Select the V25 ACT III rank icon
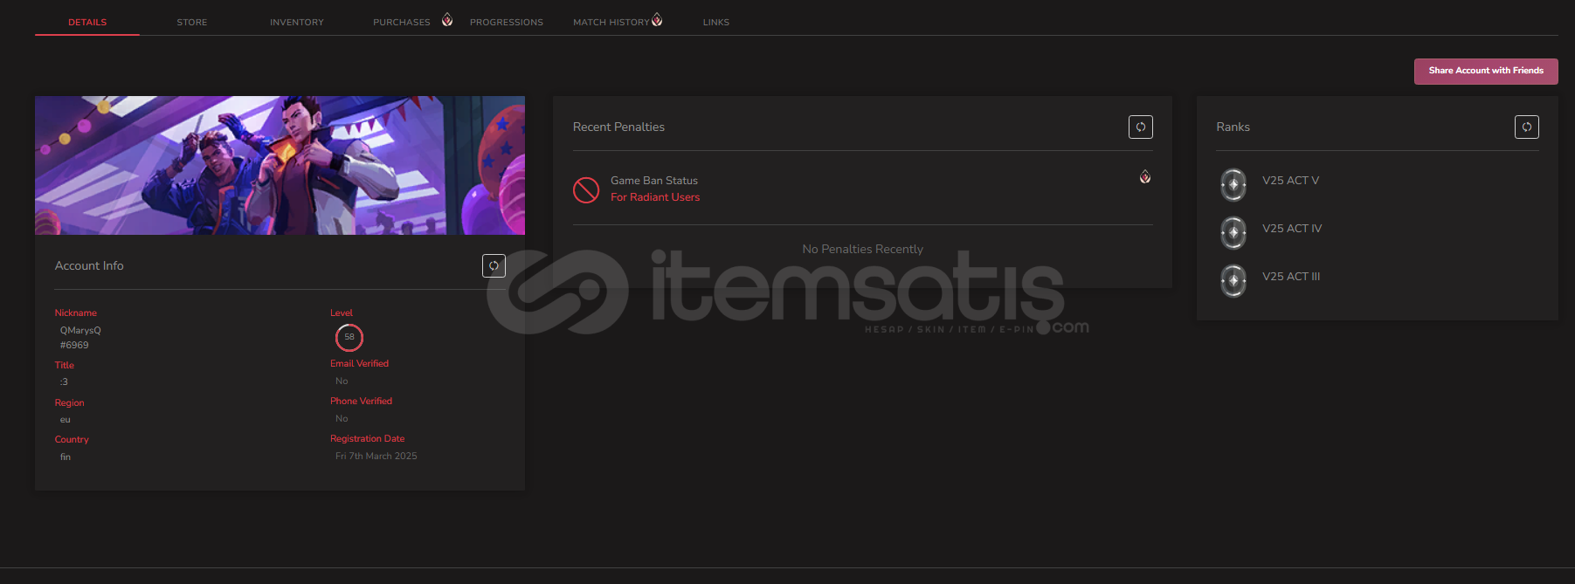Viewport: 1575px width, 584px height. click(1233, 281)
